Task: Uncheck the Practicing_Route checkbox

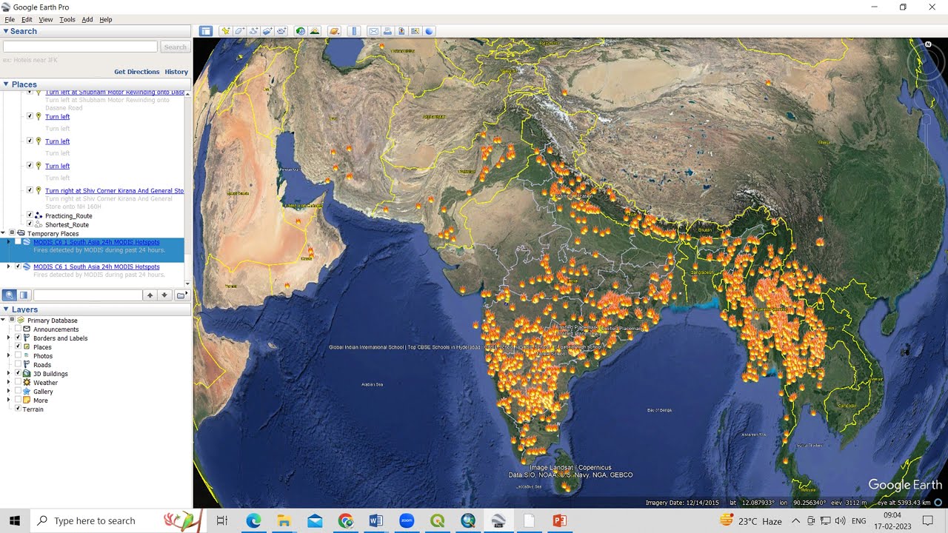Action: click(30, 215)
